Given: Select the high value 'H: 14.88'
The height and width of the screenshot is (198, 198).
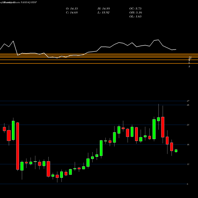Looking at the screenshot, I should (104, 9).
